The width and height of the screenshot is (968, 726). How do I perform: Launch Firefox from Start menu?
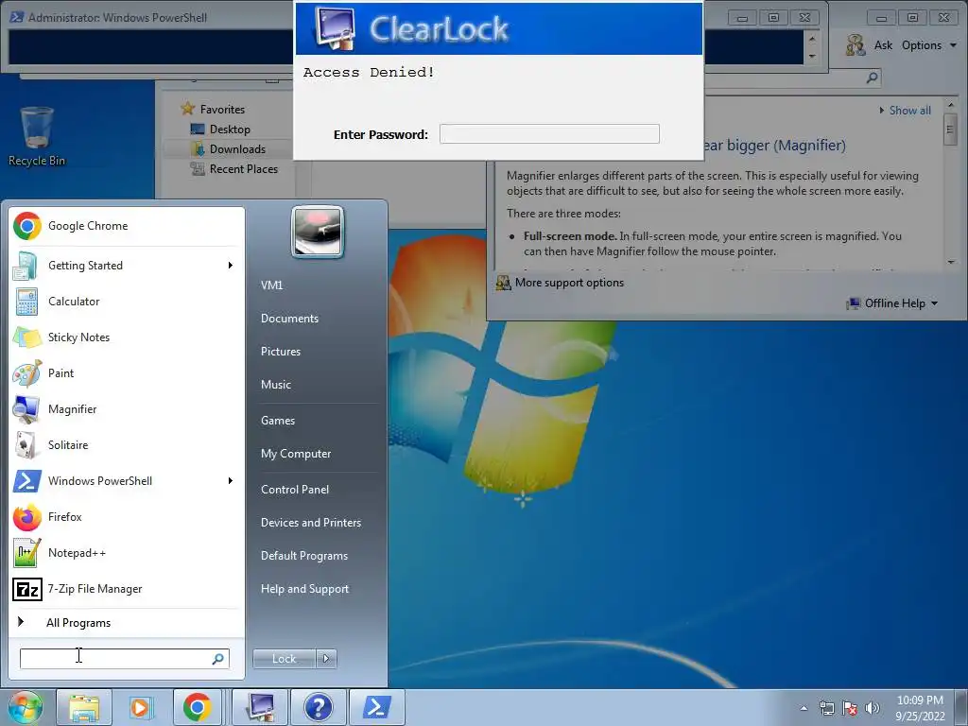pos(127,517)
